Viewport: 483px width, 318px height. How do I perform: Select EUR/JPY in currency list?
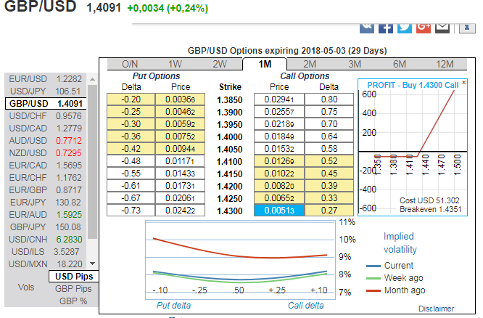(46, 203)
